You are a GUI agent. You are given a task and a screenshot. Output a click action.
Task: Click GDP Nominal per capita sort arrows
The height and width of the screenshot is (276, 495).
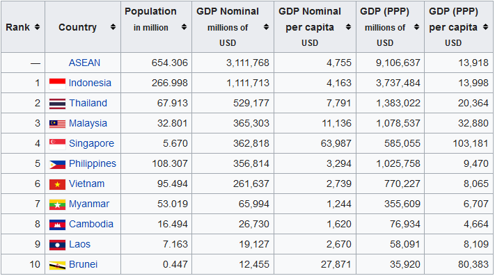pyautogui.click(x=348, y=27)
